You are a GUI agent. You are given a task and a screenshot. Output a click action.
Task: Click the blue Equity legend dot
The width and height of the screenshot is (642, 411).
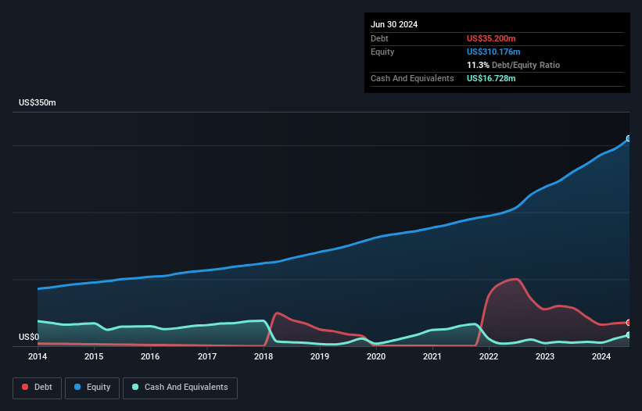click(77, 387)
